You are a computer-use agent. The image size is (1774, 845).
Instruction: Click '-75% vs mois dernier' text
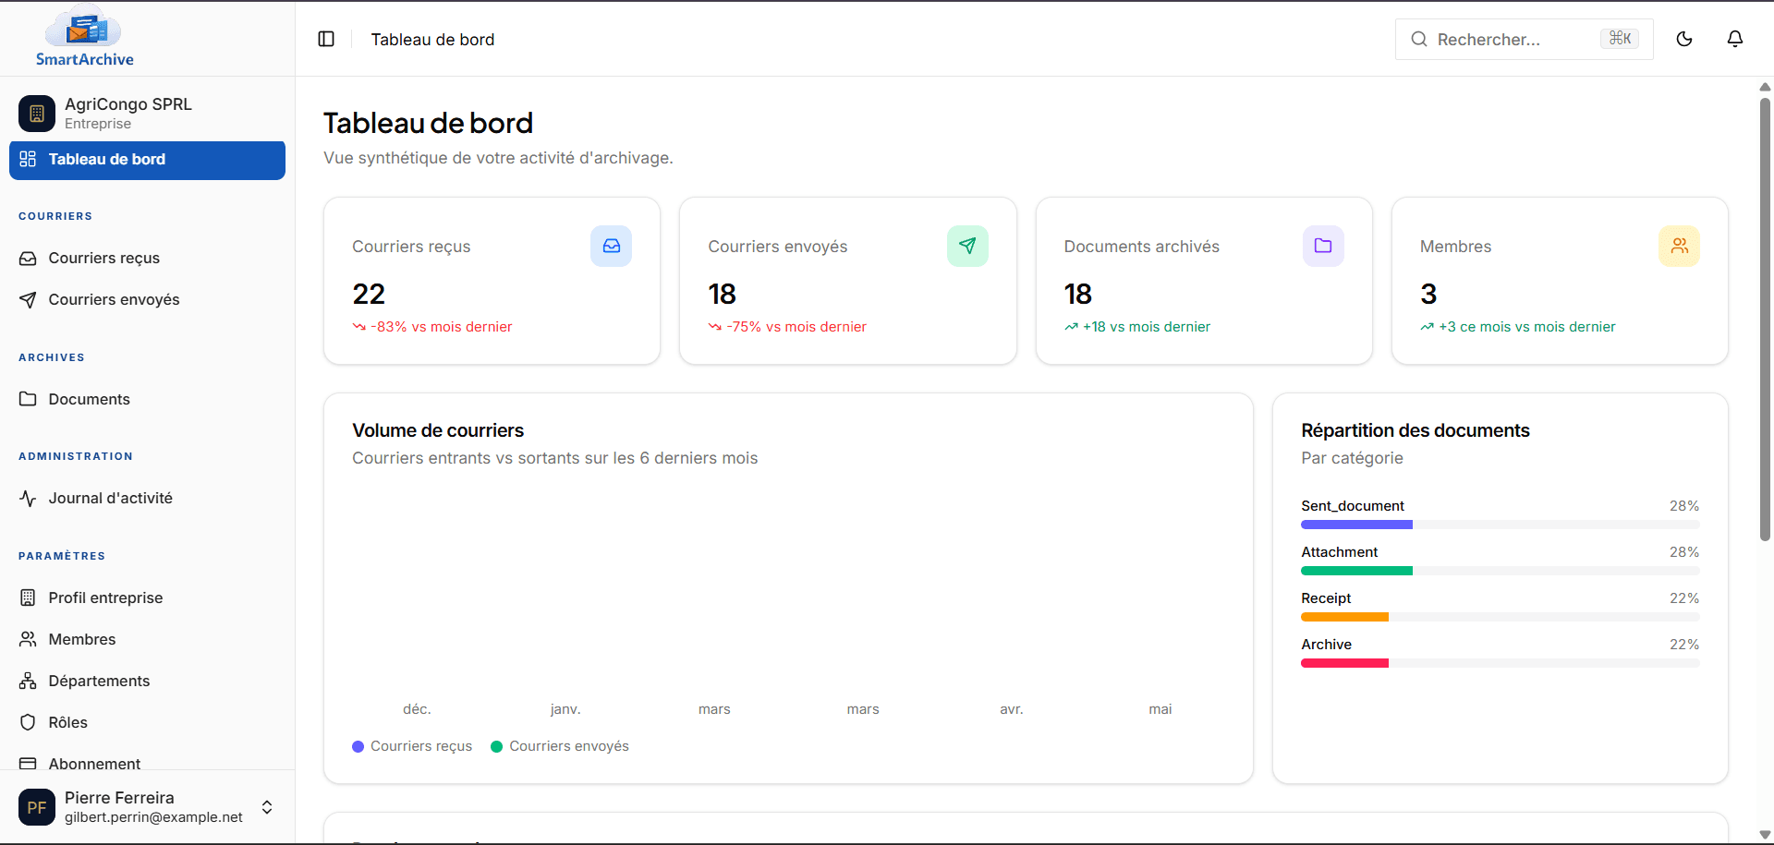(796, 327)
